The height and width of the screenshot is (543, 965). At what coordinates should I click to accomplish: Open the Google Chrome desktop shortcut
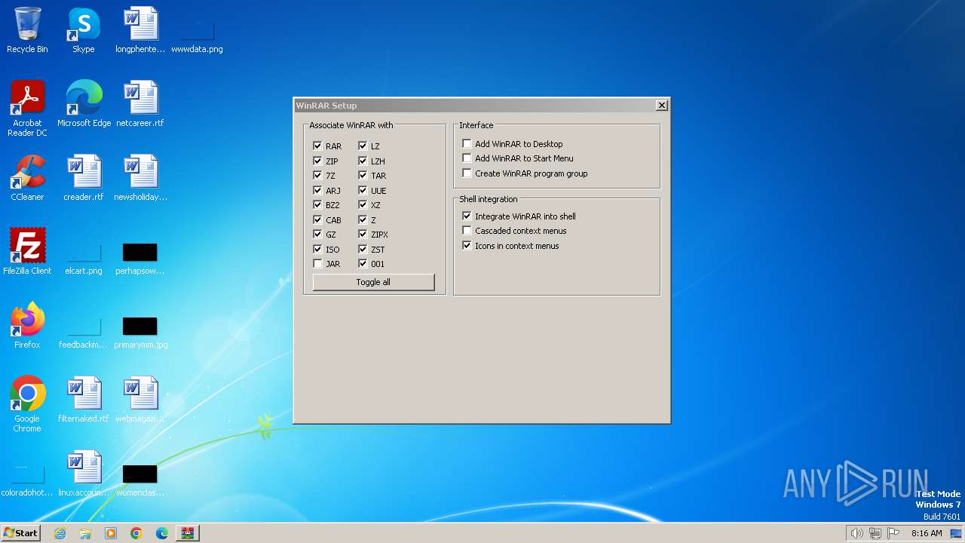coord(28,404)
